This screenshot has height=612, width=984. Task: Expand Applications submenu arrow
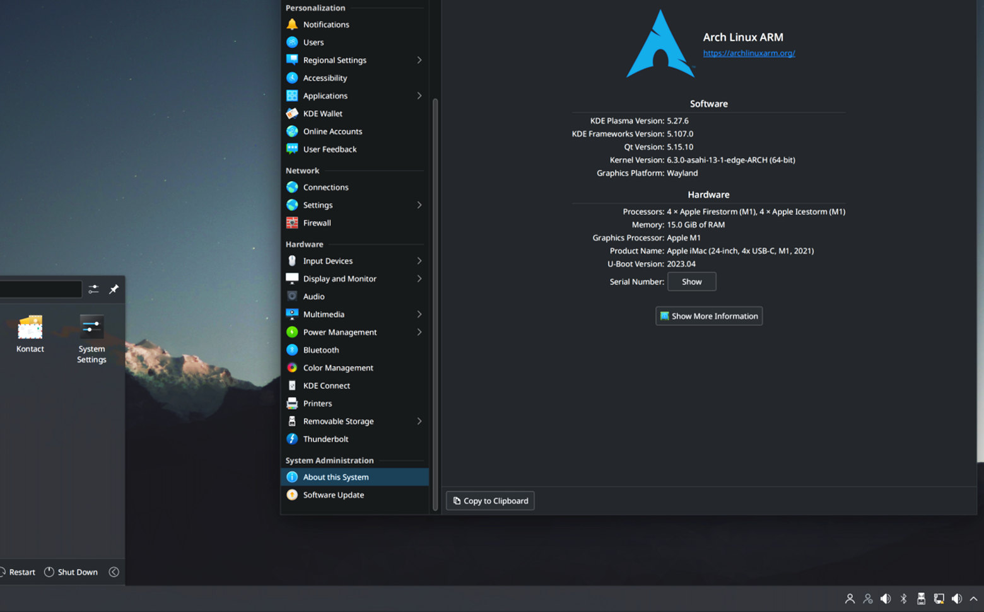click(x=419, y=96)
